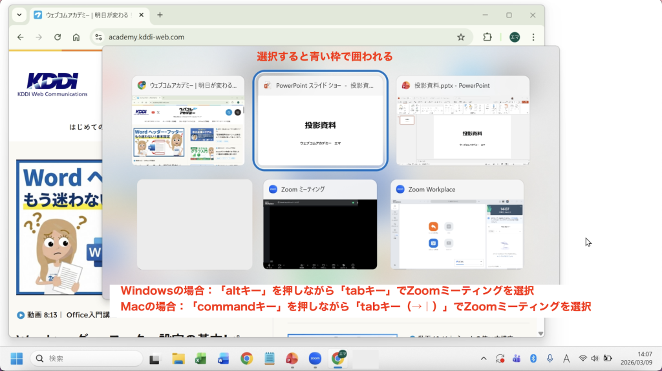Close the ウェブコムアカデミー tab
Image resolution: width=662 pixels, height=371 pixels.
(x=141, y=15)
